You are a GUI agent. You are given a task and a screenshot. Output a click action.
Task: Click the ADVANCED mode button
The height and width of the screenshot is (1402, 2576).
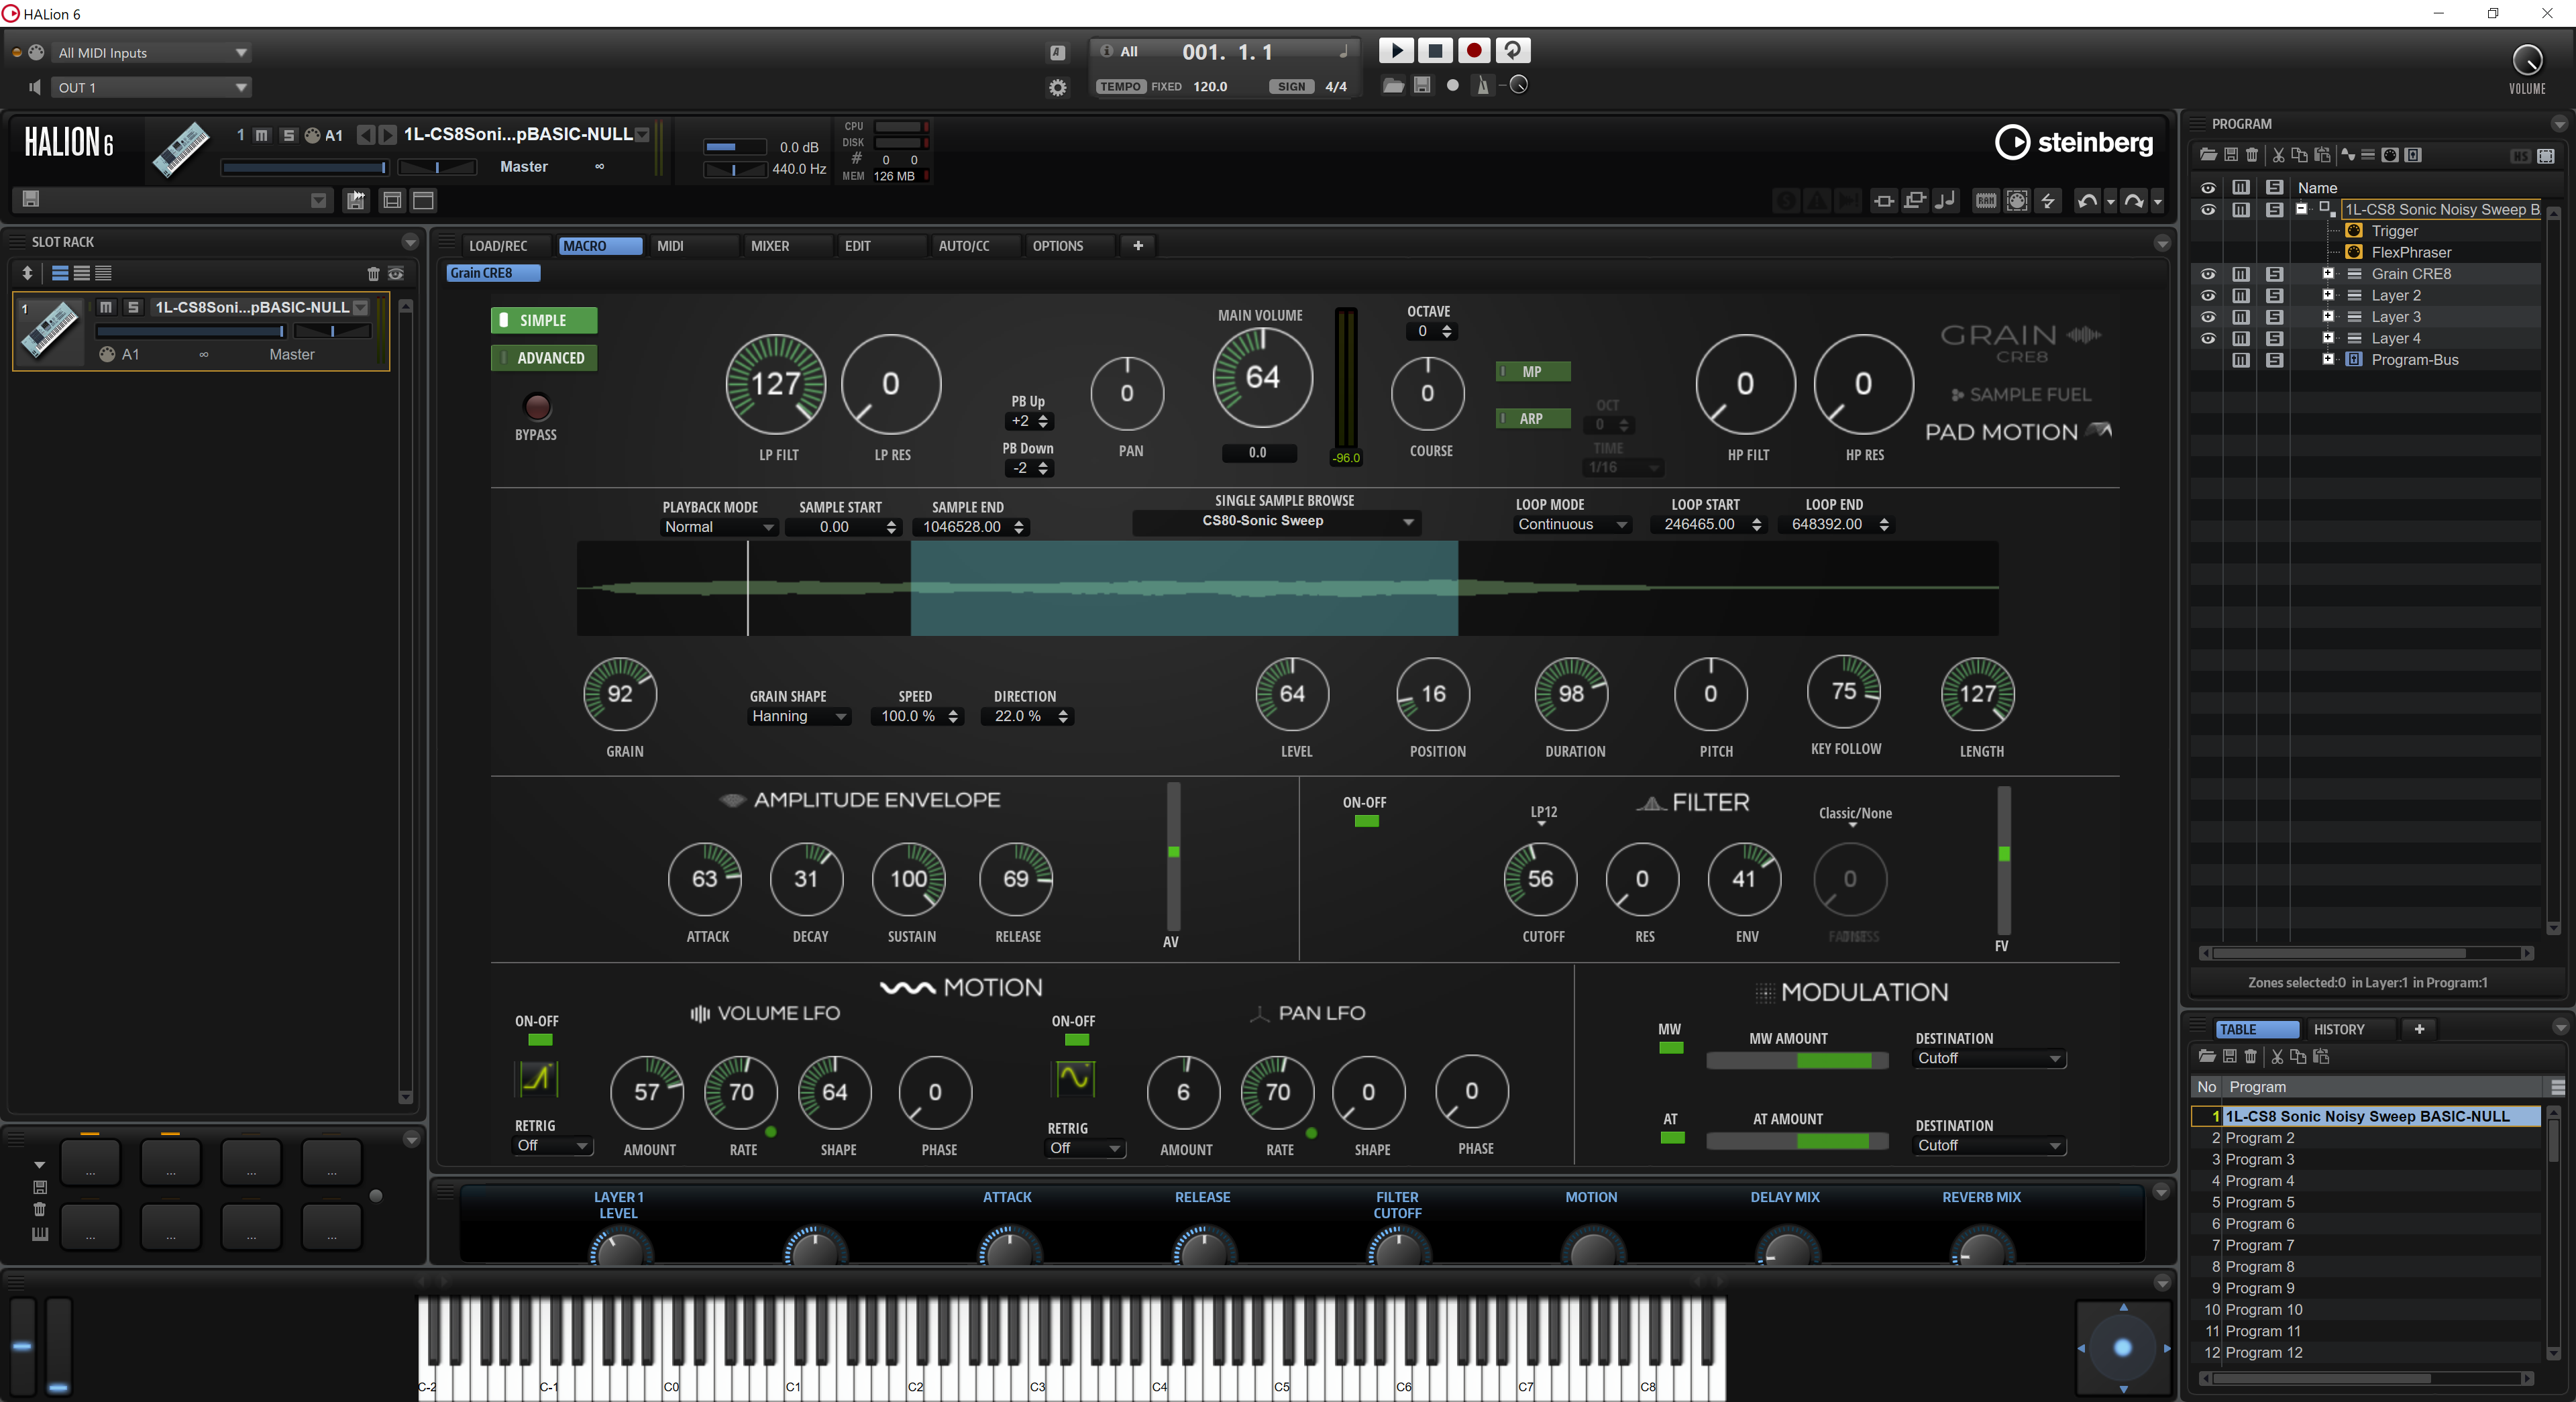544,358
